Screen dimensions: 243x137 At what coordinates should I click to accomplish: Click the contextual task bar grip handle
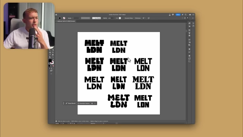(x=63, y=103)
